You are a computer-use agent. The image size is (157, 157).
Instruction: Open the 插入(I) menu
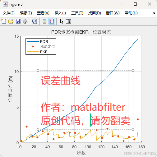point(60,13)
